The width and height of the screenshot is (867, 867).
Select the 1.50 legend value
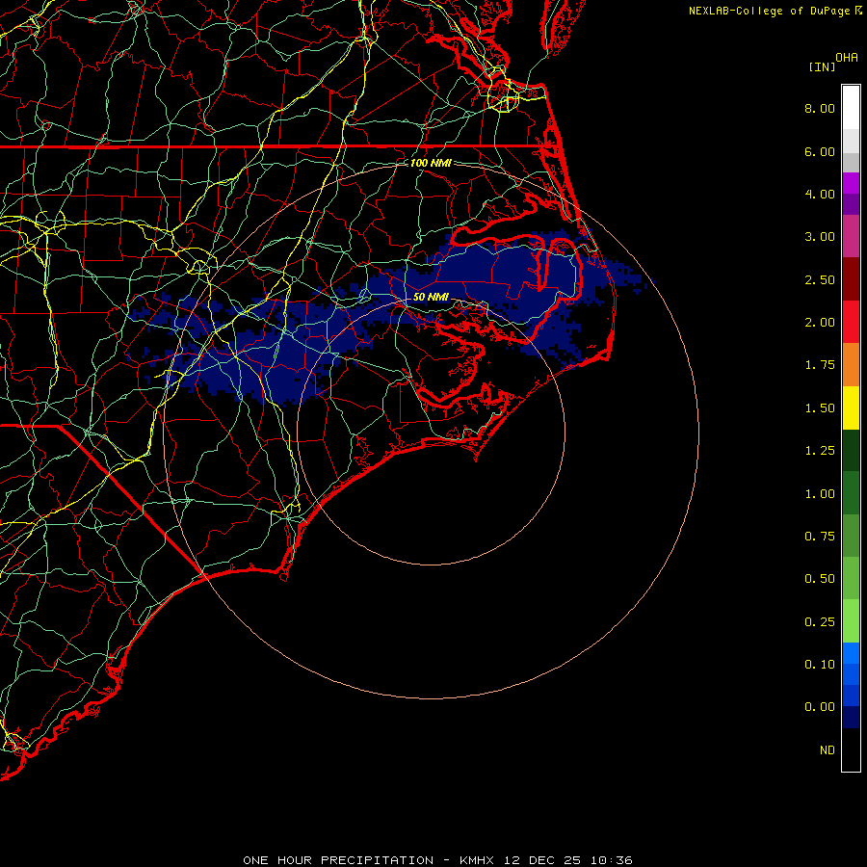pyautogui.click(x=820, y=408)
